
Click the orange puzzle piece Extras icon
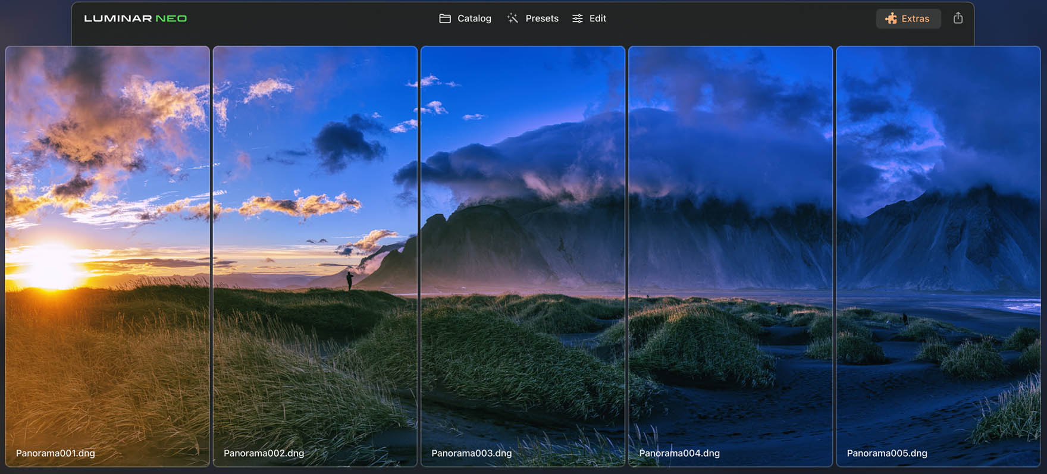pyautogui.click(x=891, y=18)
